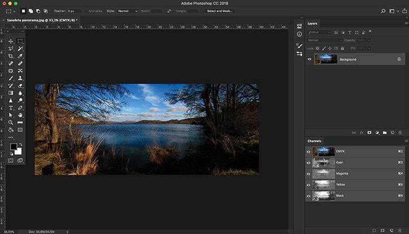
Task: Select the Clone Stamp tool
Action: click(x=20, y=78)
